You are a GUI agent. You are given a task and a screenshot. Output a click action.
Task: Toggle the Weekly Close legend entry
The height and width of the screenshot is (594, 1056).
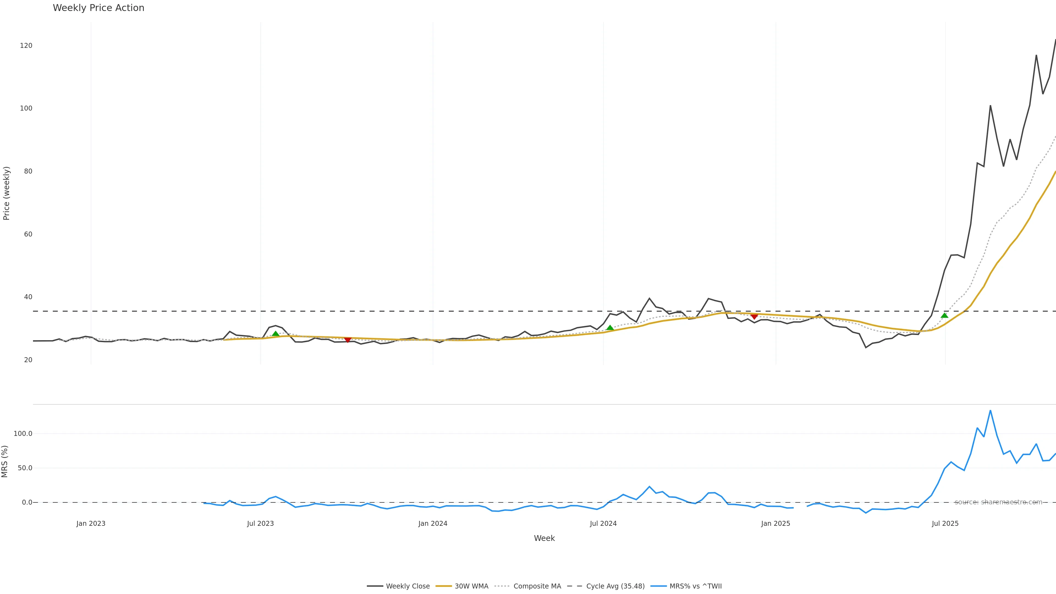click(408, 586)
